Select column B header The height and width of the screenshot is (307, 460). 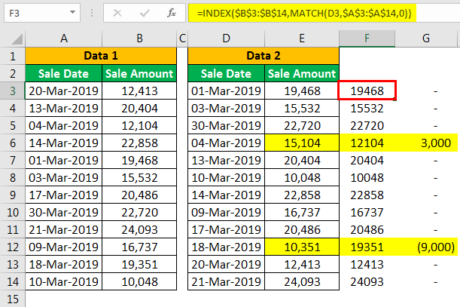[139, 38]
